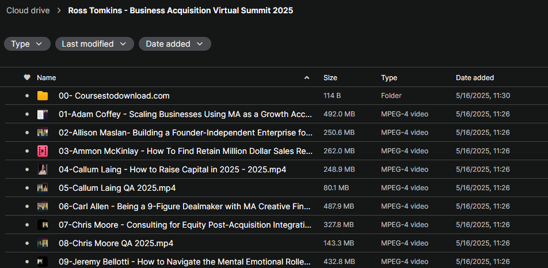Open the Type filter dropdown
The image size is (548, 268).
click(x=27, y=44)
